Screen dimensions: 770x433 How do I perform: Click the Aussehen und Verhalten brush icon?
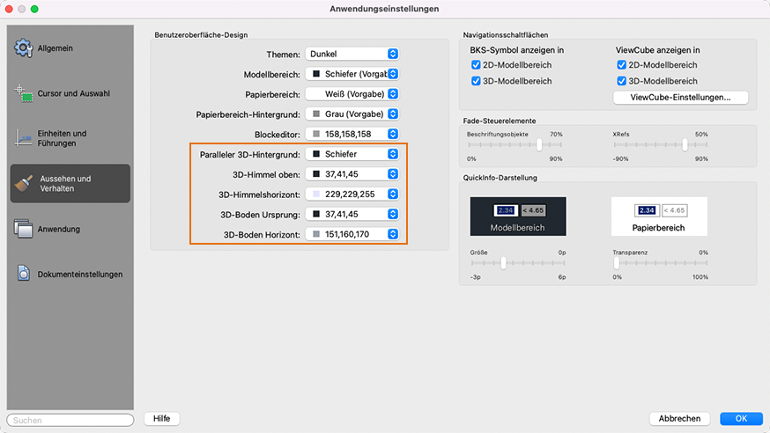[24, 183]
